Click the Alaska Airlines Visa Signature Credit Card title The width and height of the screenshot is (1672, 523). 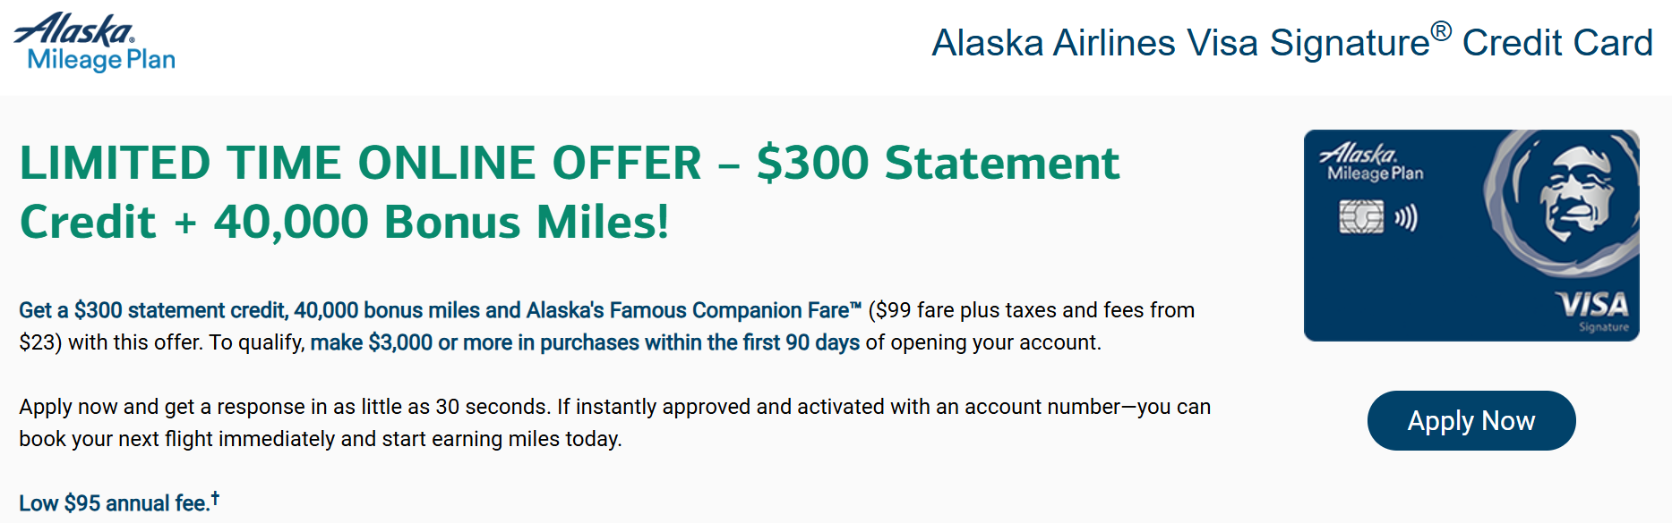pyautogui.click(x=1292, y=42)
